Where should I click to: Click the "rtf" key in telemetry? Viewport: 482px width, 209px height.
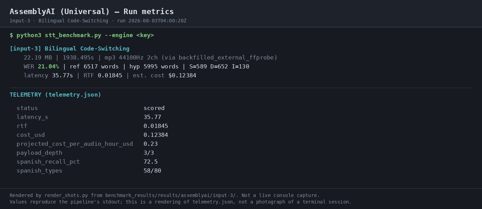click(22, 126)
